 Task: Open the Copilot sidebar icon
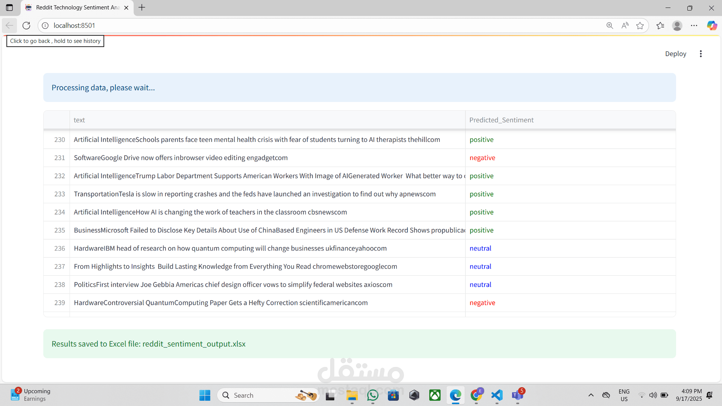pyautogui.click(x=712, y=26)
